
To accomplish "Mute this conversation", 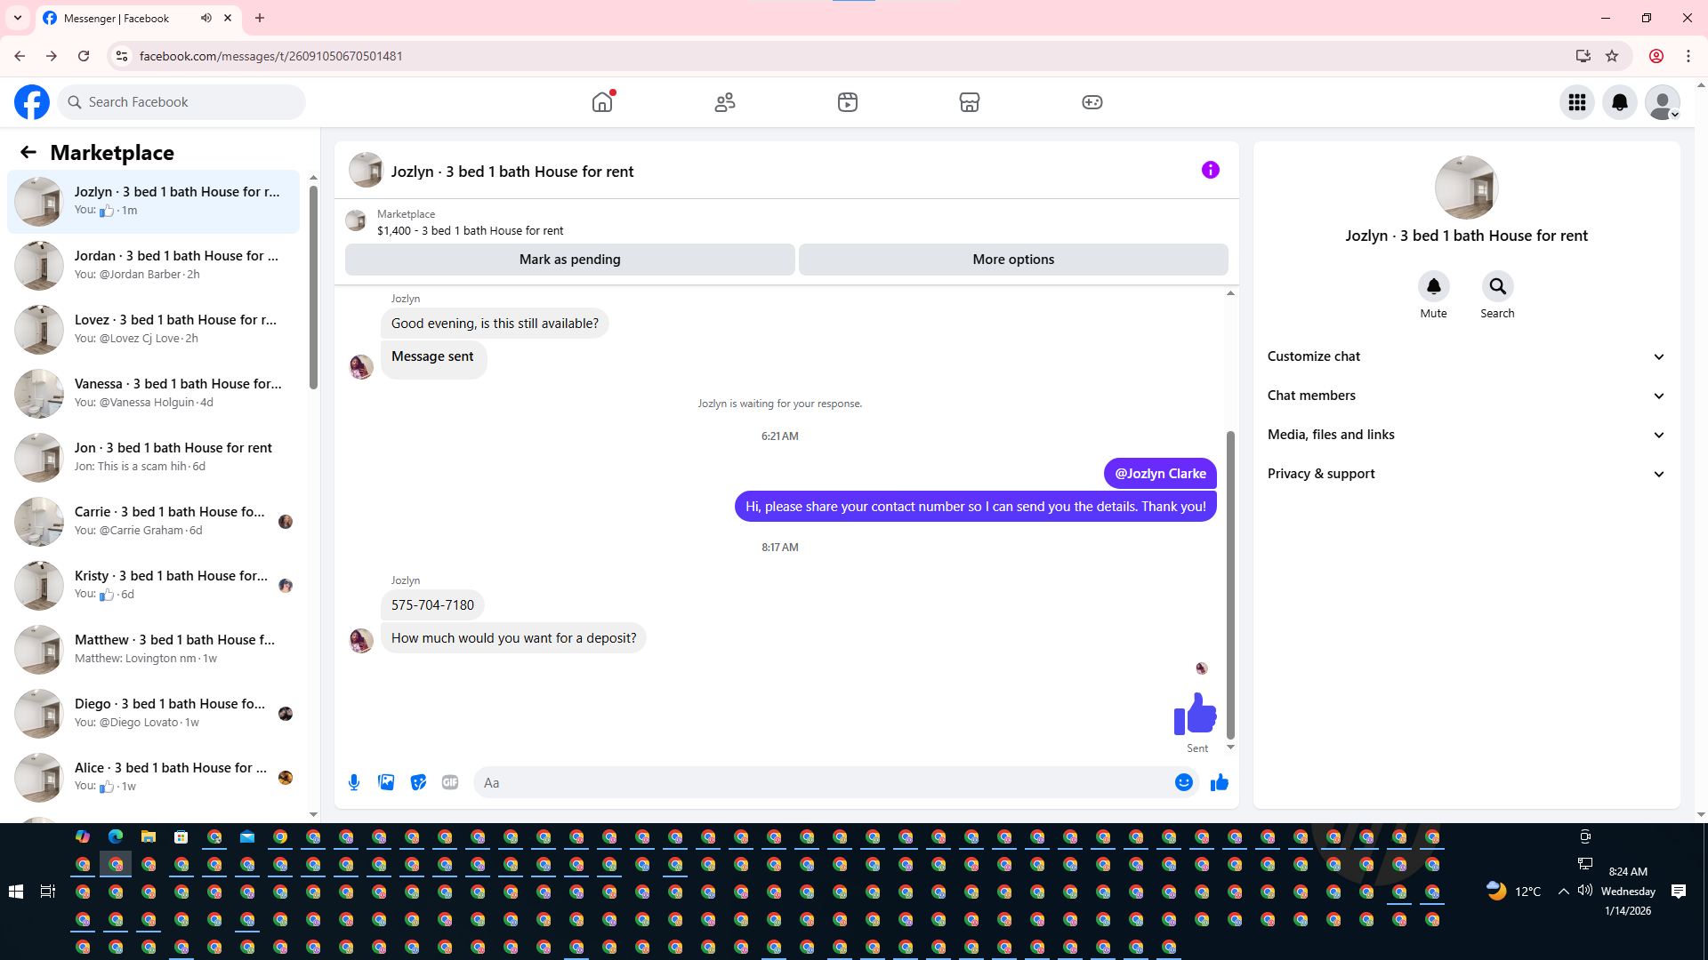I will pos(1433,286).
